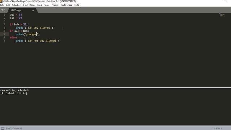Click 'can not buy alcohol' output text

[x=14, y=90]
